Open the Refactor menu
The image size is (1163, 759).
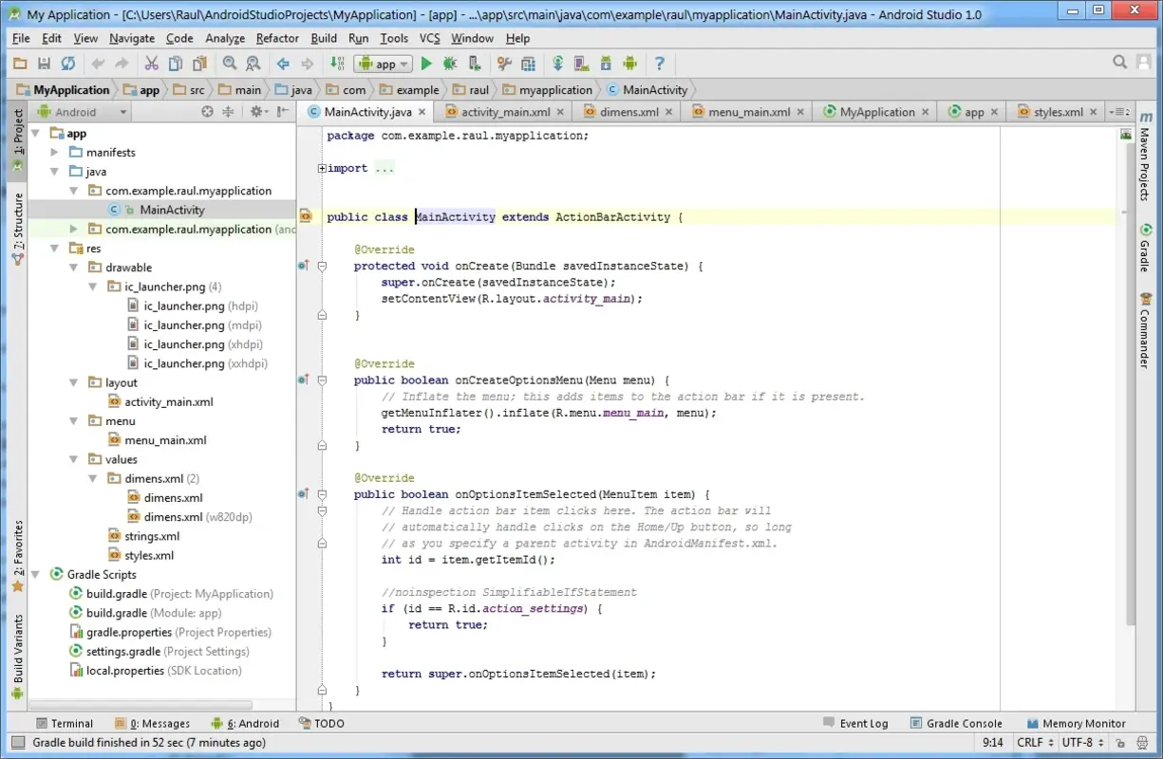(x=276, y=38)
